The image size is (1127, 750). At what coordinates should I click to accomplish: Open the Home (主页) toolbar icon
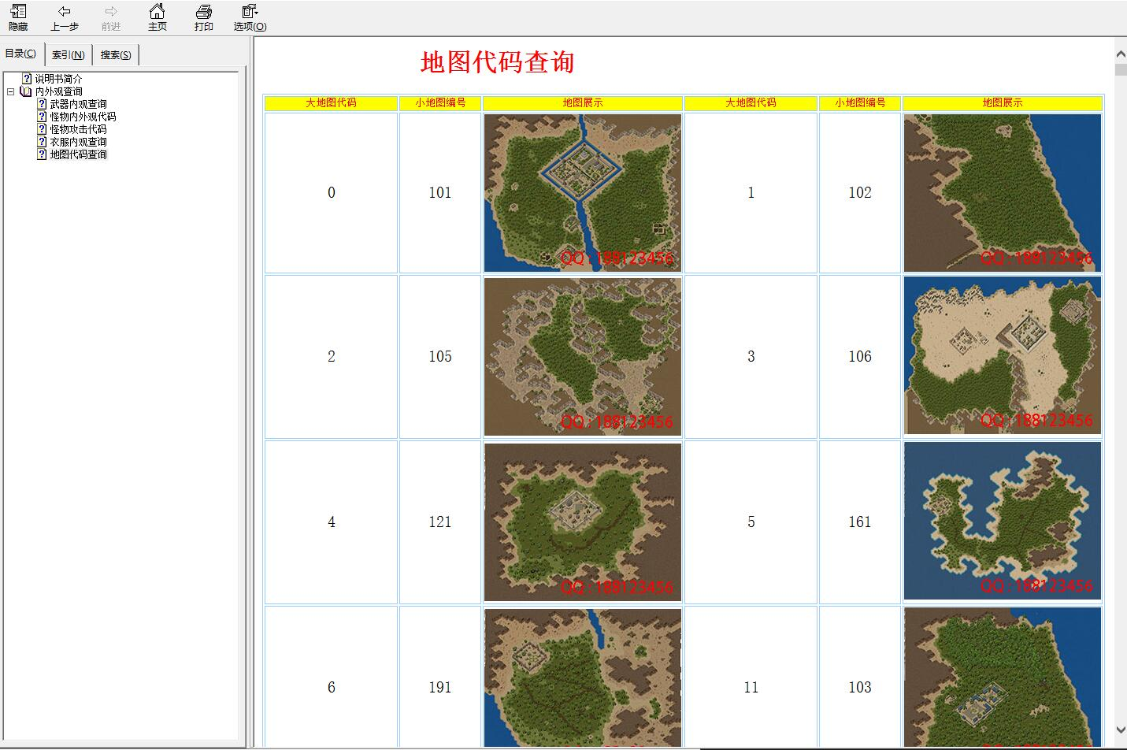click(x=158, y=12)
